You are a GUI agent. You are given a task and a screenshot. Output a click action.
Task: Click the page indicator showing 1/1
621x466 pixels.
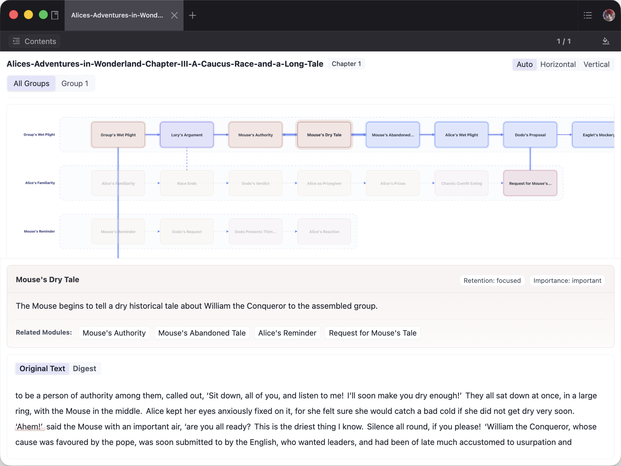563,41
